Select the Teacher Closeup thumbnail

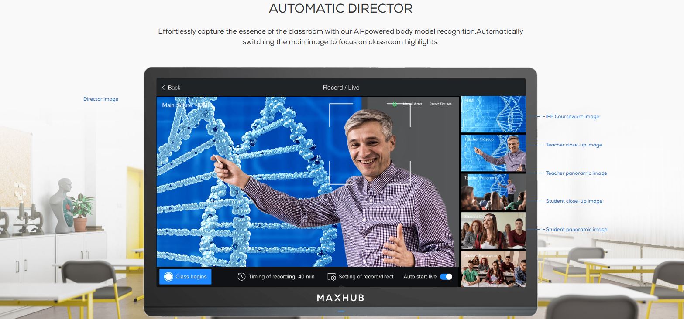click(x=493, y=153)
